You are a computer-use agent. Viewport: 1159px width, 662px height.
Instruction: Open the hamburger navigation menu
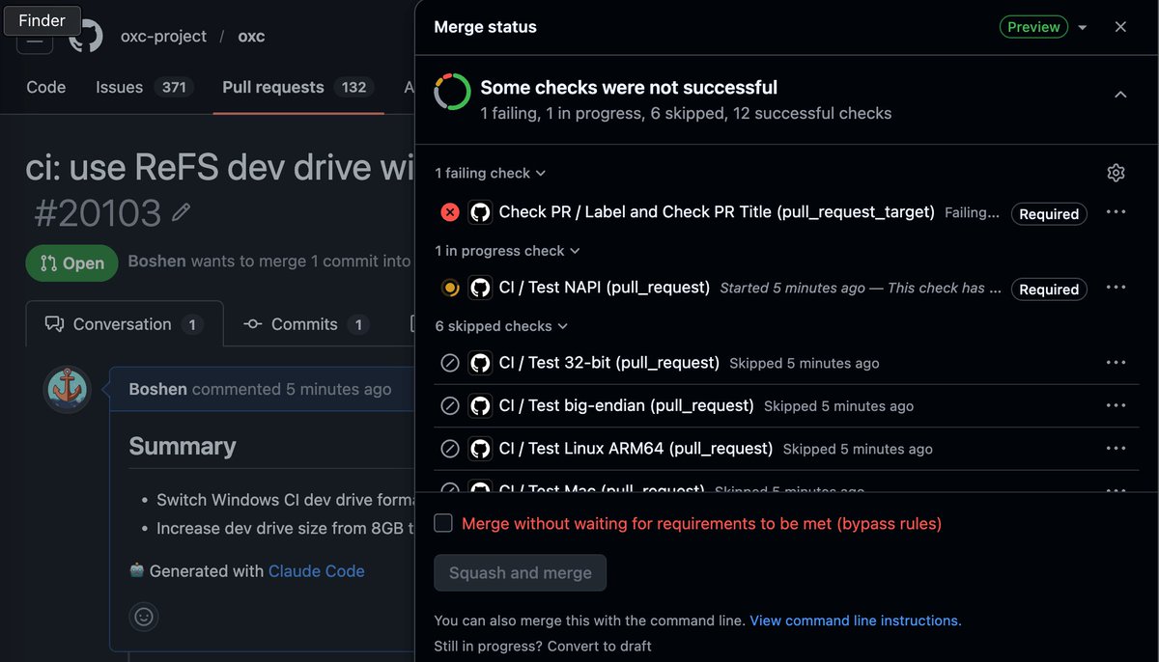click(x=35, y=39)
